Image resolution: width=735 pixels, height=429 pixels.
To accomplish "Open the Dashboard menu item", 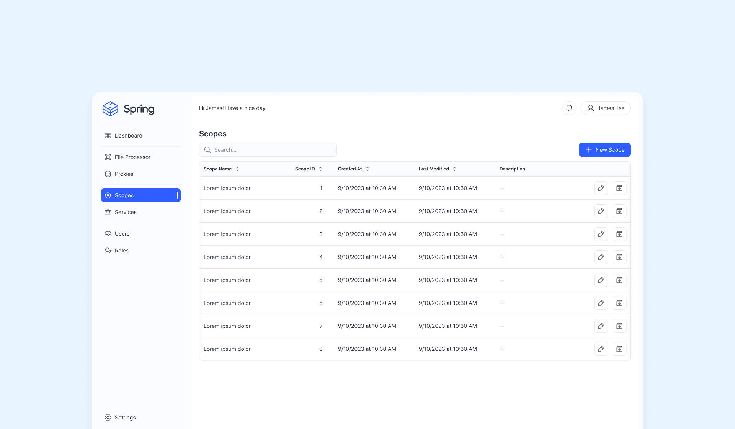I will point(128,136).
